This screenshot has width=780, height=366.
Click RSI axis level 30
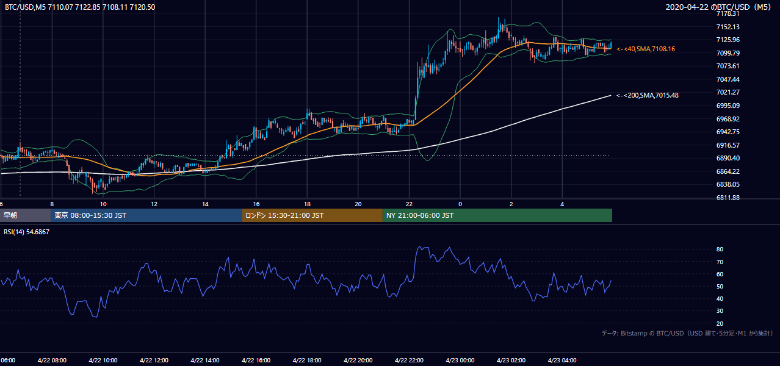[720, 311]
